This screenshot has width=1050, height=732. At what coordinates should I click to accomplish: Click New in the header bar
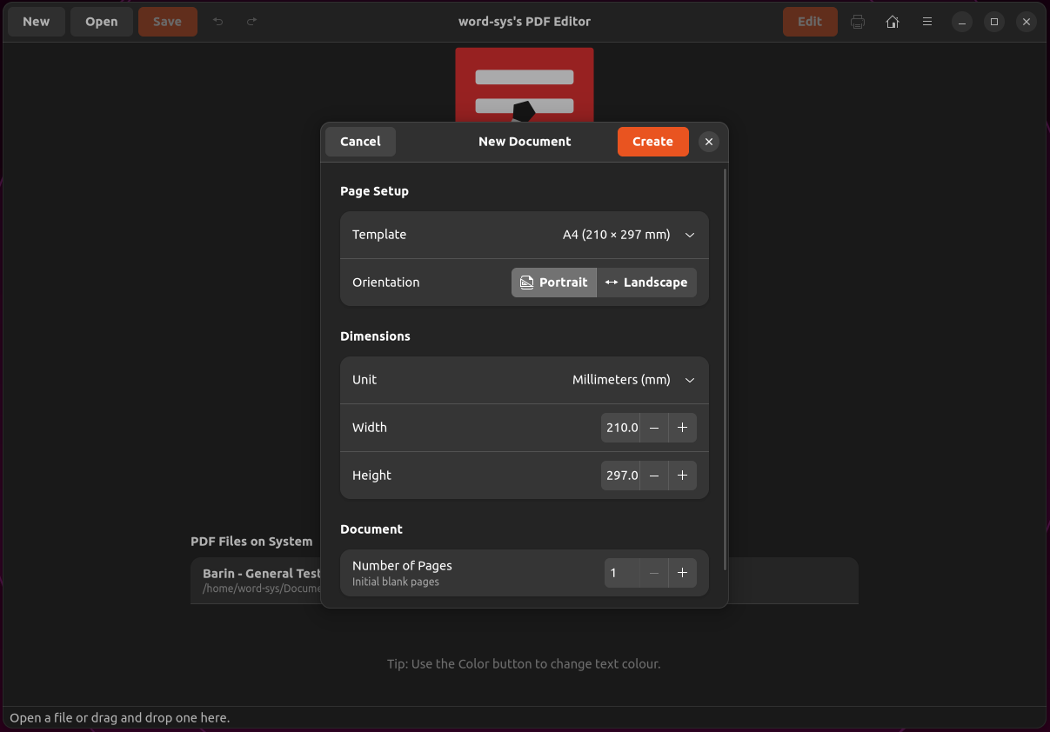click(37, 22)
